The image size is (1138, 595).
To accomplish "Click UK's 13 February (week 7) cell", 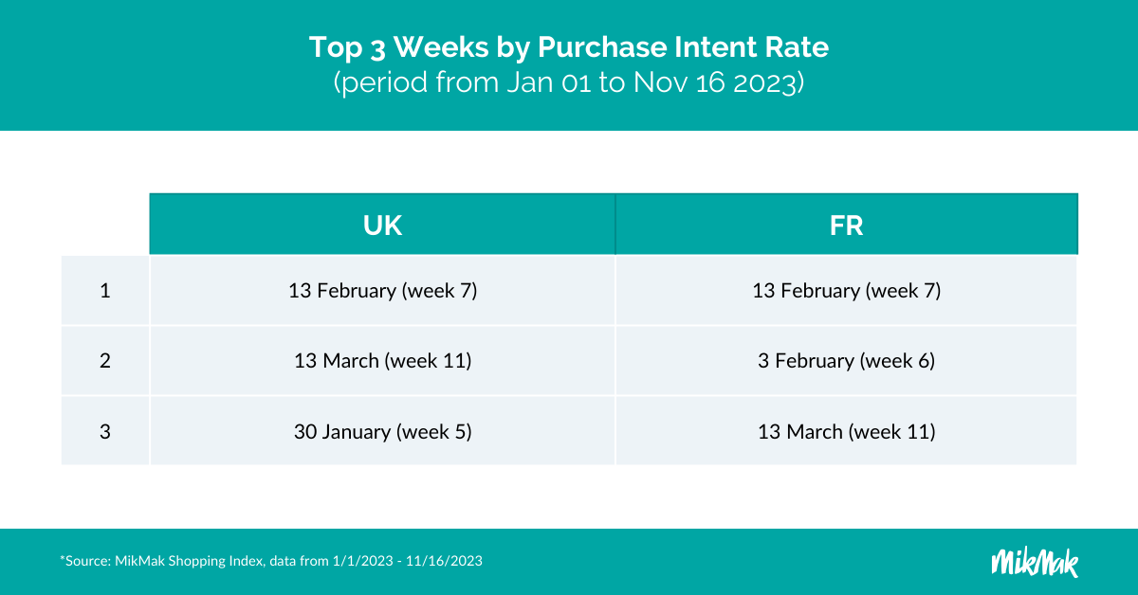I will click(382, 291).
